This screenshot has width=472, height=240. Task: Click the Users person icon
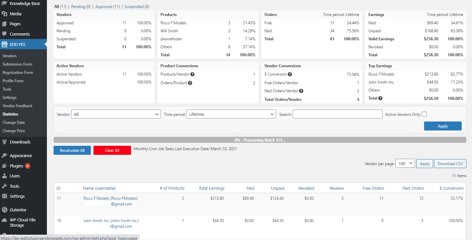4,176
